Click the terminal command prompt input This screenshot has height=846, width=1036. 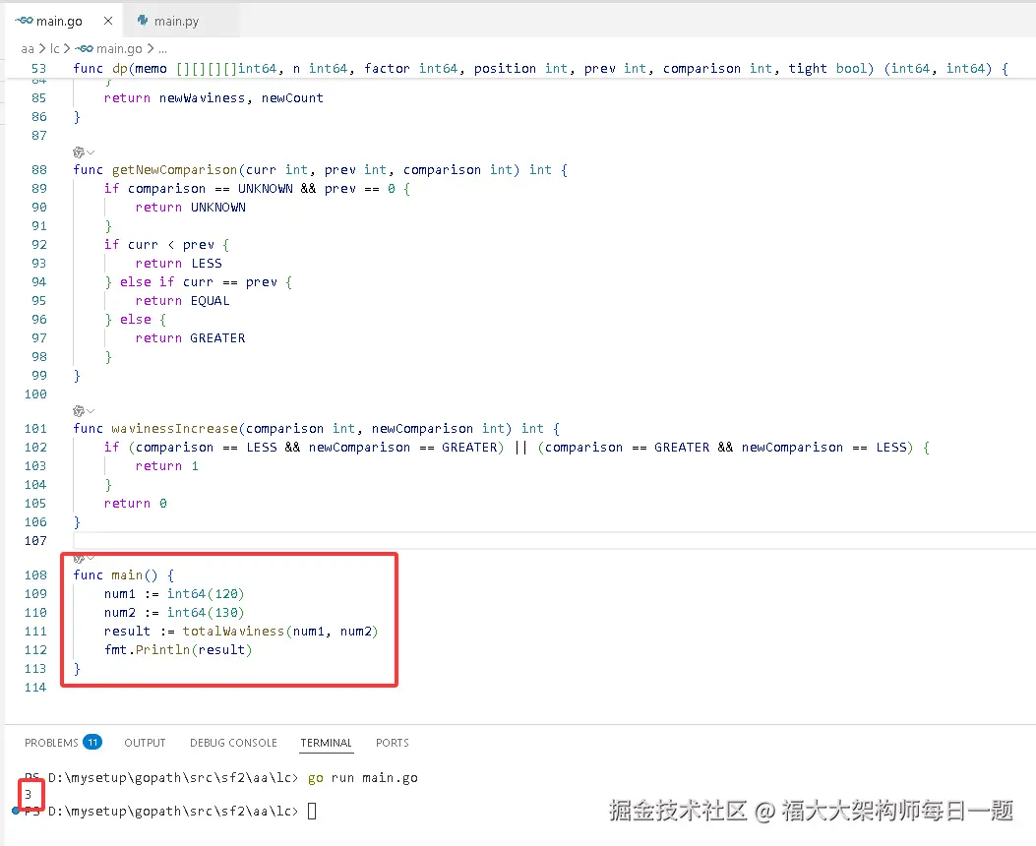312,811
